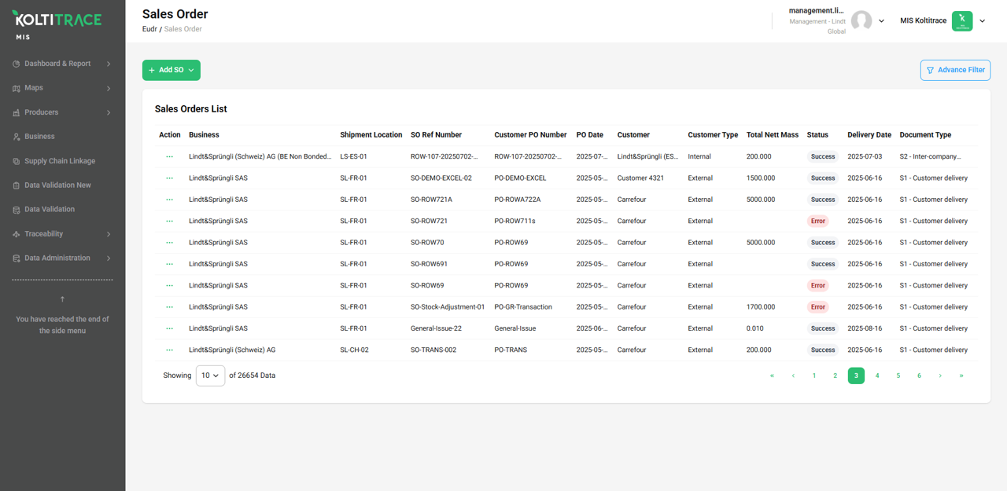
Task: Click the Delivery Date column header
Action: (869, 135)
